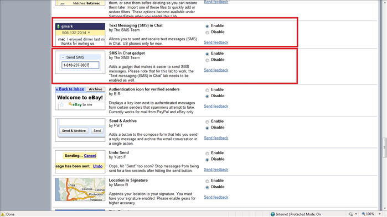Enable the Send & Archive lab
387x217 pixels.
207,122
